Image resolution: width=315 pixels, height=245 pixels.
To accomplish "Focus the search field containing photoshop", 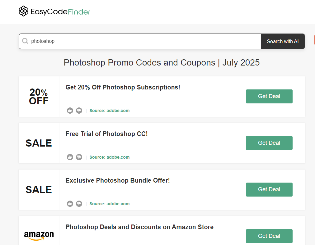I will point(140,41).
